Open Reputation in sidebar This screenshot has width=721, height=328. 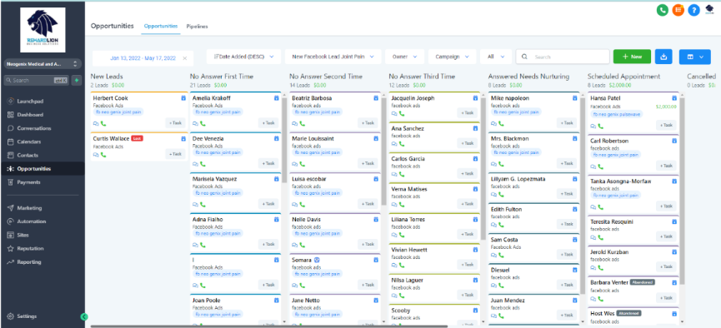point(30,249)
